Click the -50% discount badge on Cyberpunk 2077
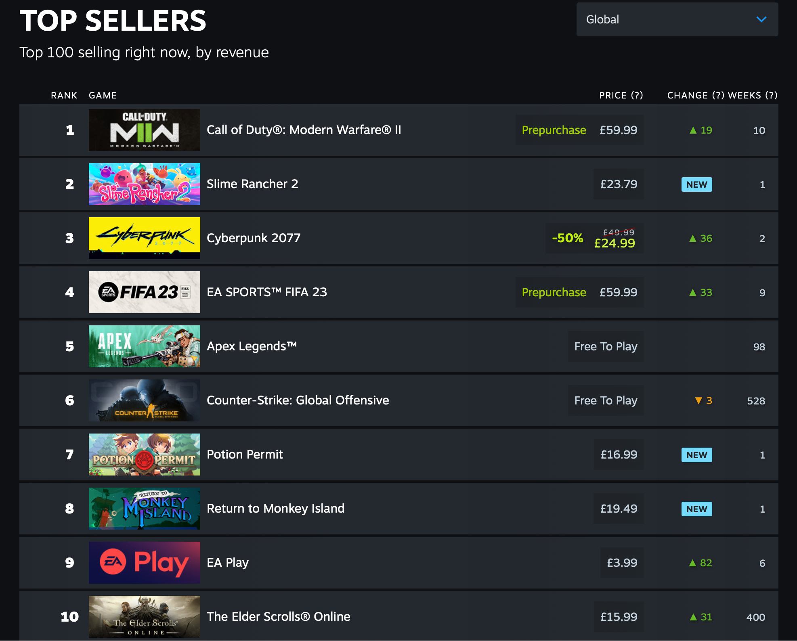 567,238
